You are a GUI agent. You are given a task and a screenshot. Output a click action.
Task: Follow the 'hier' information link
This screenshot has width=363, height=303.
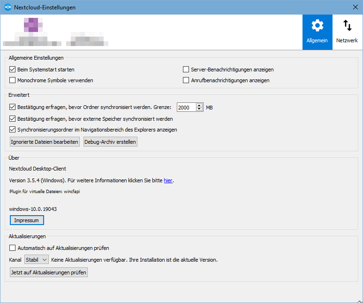click(168, 180)
